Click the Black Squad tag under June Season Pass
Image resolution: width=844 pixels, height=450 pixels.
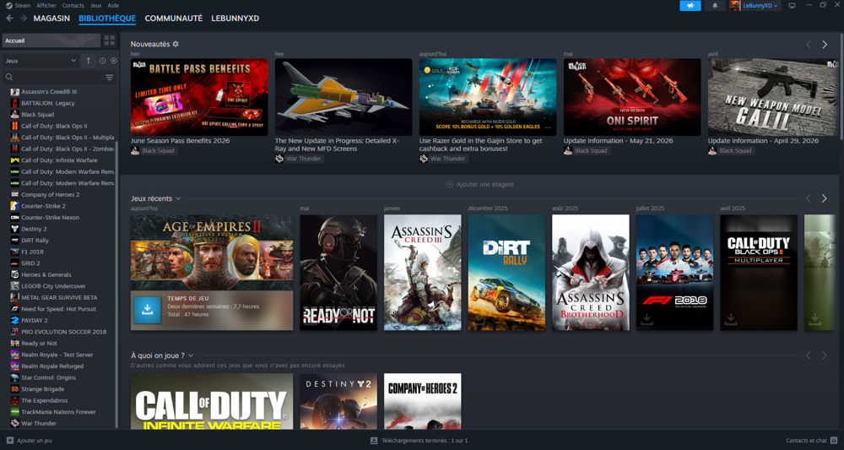(154, 151)
